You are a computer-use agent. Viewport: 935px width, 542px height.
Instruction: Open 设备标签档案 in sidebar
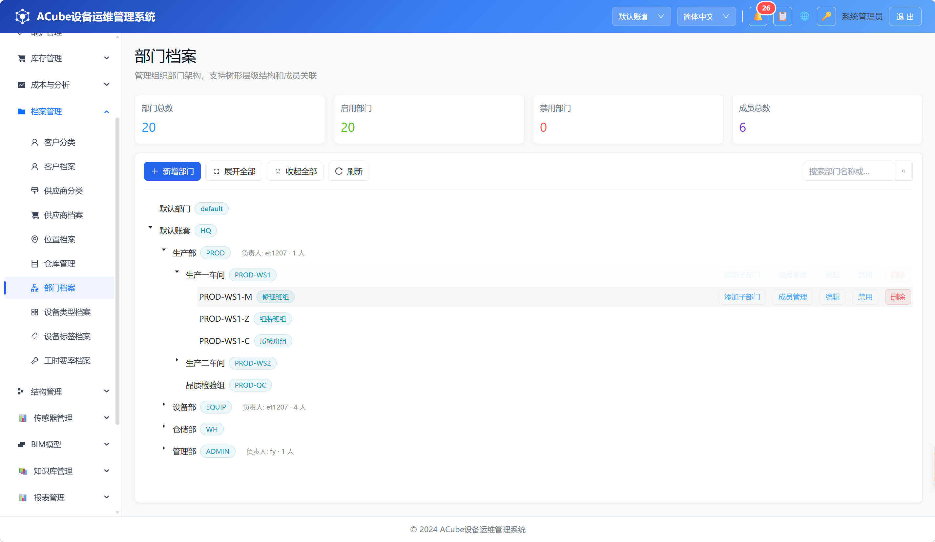(59, 336)
